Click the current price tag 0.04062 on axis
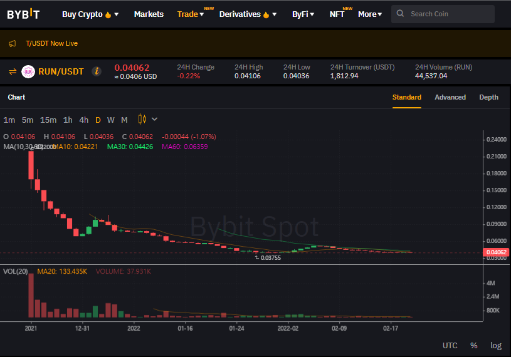511x357 pixels. [497, 252]
